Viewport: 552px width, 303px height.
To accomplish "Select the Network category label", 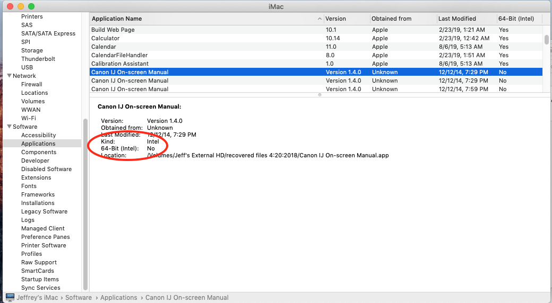I will point(24,76).
